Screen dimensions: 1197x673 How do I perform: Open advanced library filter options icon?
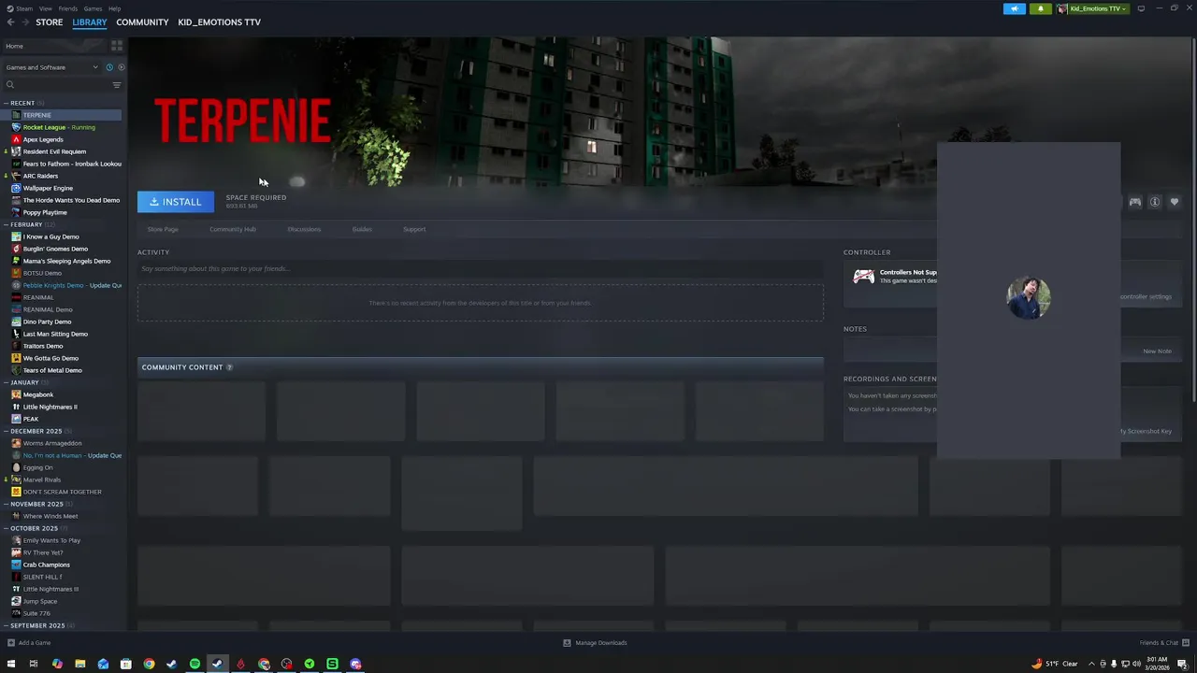pos(117,85)
